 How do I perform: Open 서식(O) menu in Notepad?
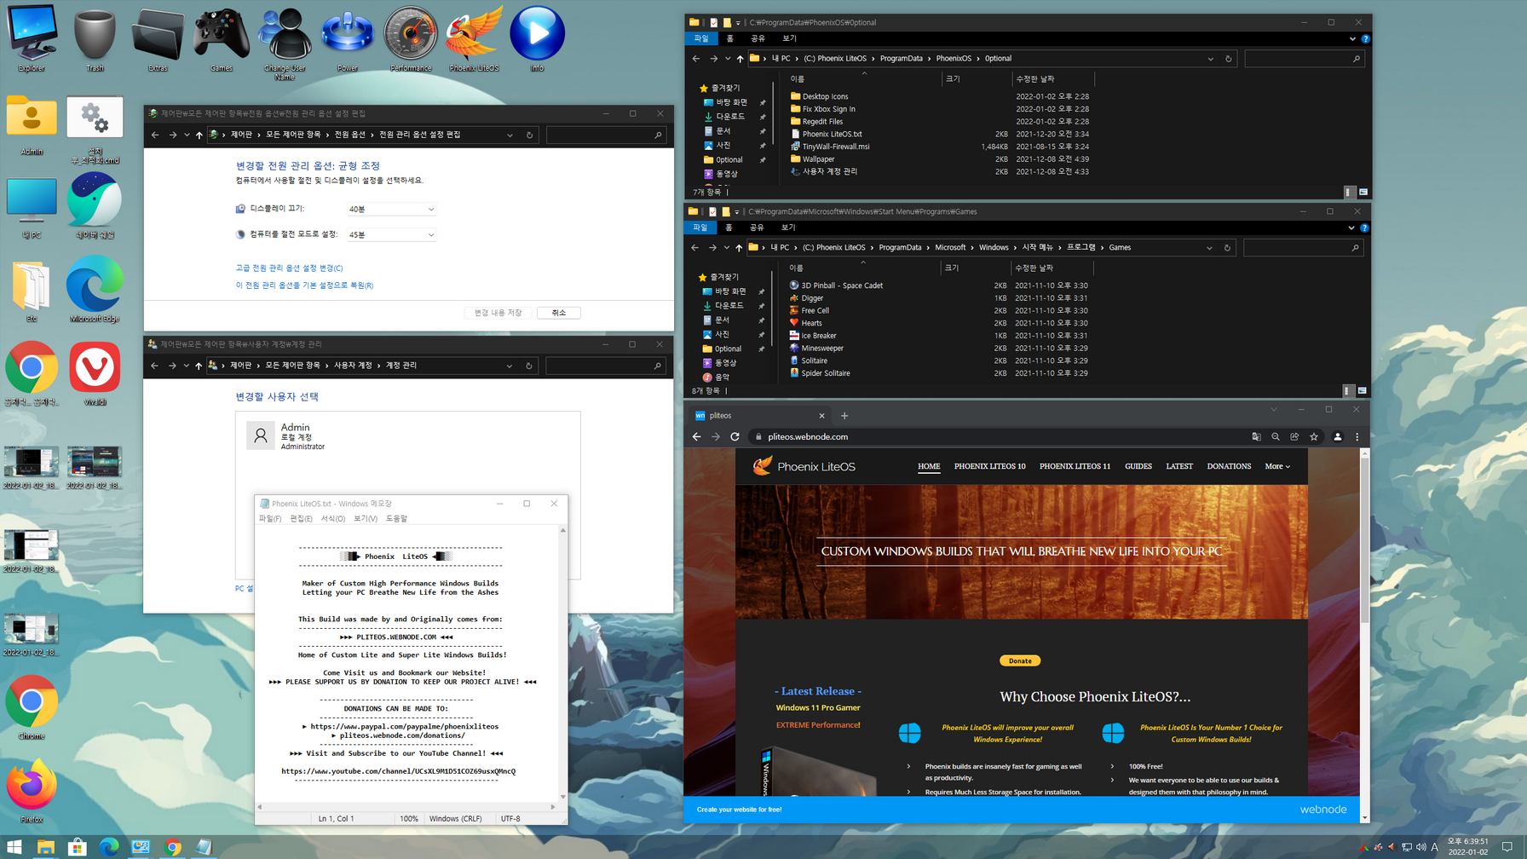[x=332, y=518]
